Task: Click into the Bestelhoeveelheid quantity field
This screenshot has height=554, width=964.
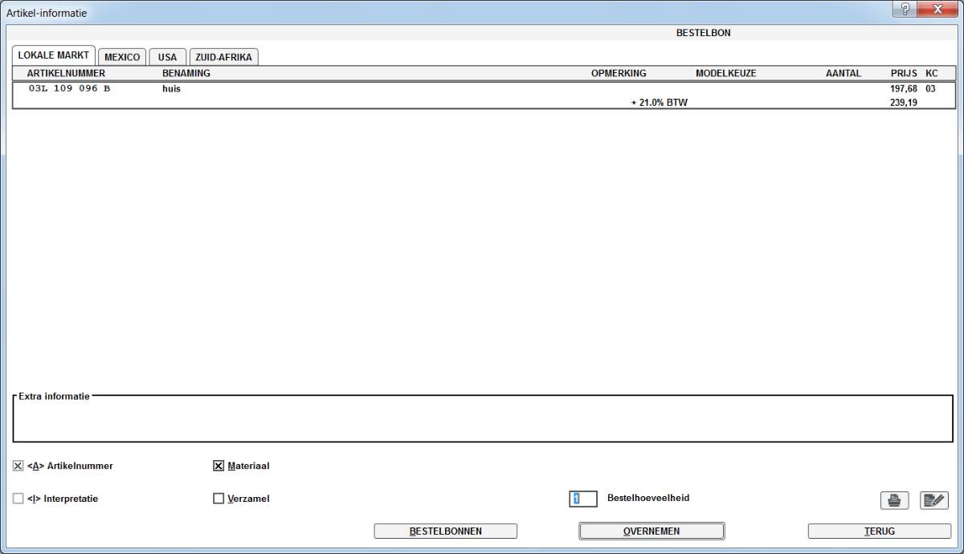Action: (x=583, y=499)
